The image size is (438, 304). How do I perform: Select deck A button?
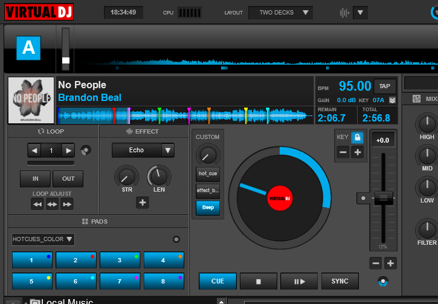coord(28,48)
